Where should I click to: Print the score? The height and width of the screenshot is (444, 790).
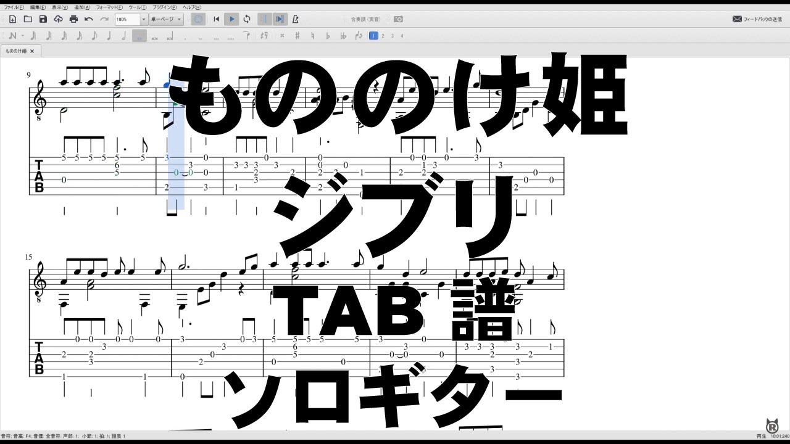73,19
